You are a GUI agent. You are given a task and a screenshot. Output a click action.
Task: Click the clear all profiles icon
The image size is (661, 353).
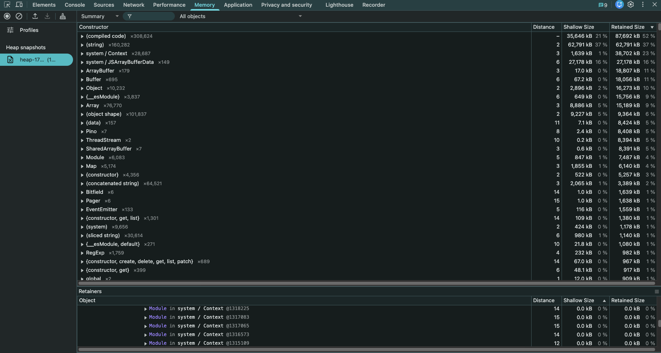(x=19, y=16)
